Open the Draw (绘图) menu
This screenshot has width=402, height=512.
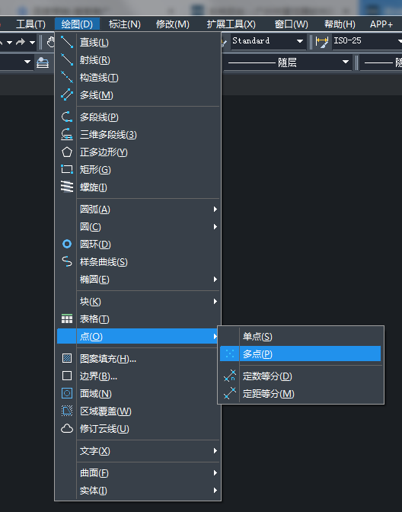click(x=77, y=24)
